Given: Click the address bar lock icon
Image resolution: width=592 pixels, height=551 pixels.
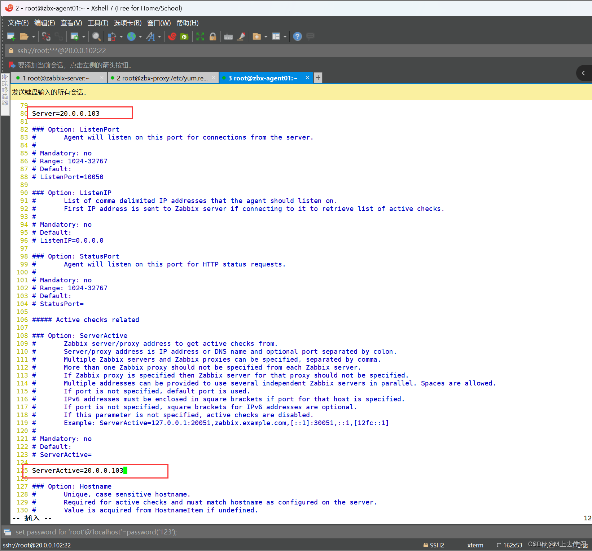Looking at the screenshot, I should coord(11,51).
